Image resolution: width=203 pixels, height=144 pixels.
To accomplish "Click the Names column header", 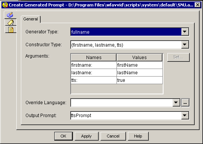I will pyautogui.click(x=94, y=57).
